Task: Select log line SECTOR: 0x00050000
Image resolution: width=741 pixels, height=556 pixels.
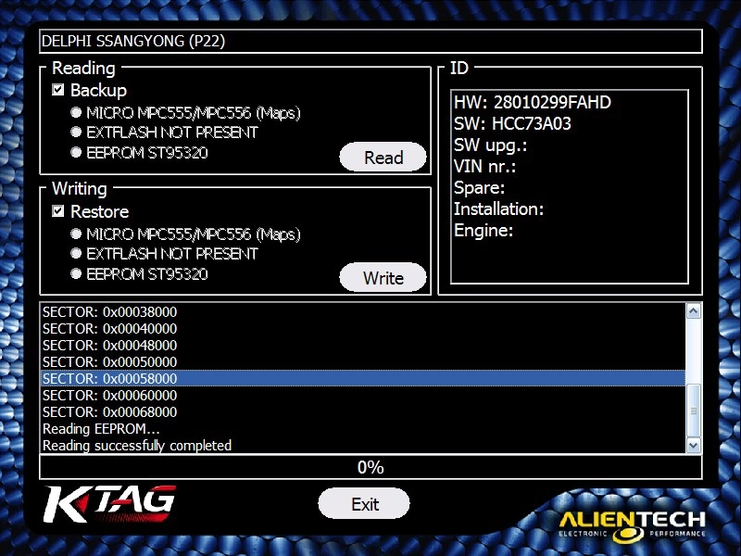Action: (363, 361)
